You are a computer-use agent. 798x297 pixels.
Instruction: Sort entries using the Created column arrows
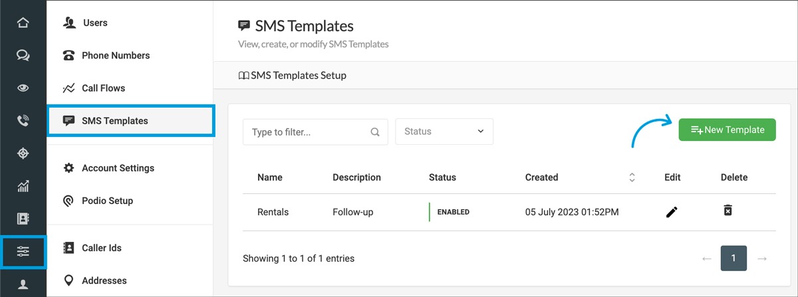(632, 177)
